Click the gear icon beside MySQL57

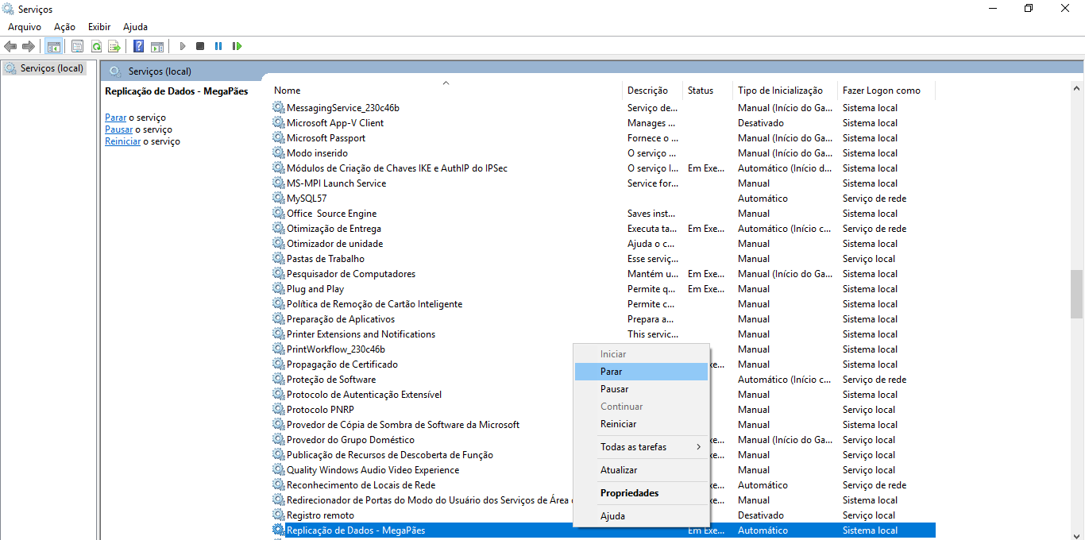(x=279, y=199)
